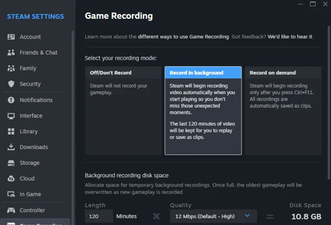Click 'Background recording disk space' heading
Viewport: 331px width, 225px height.
click(x=127, y=175)
